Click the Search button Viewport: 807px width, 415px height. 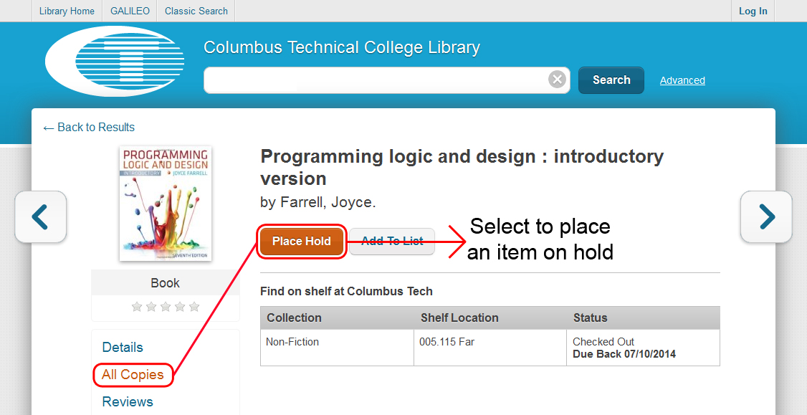tap(611, 80)
